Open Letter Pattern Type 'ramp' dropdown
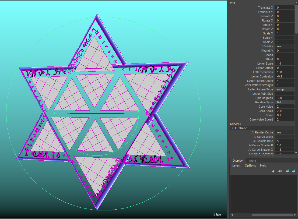The width and height of the screenshot is (298, 219). 285,89
